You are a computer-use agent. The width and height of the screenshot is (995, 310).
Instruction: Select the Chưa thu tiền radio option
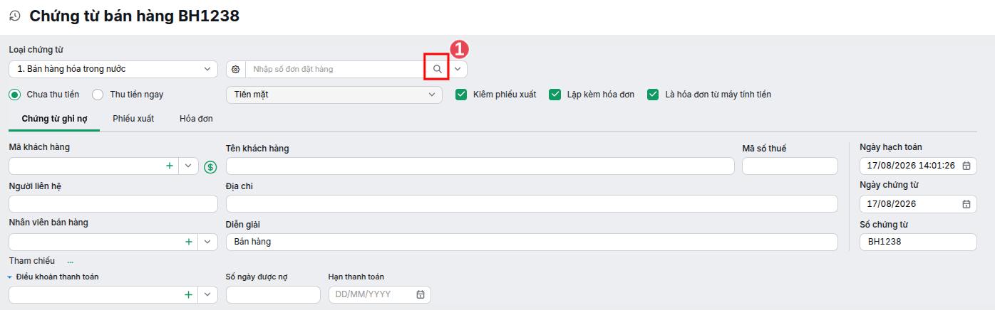[14, 94]
